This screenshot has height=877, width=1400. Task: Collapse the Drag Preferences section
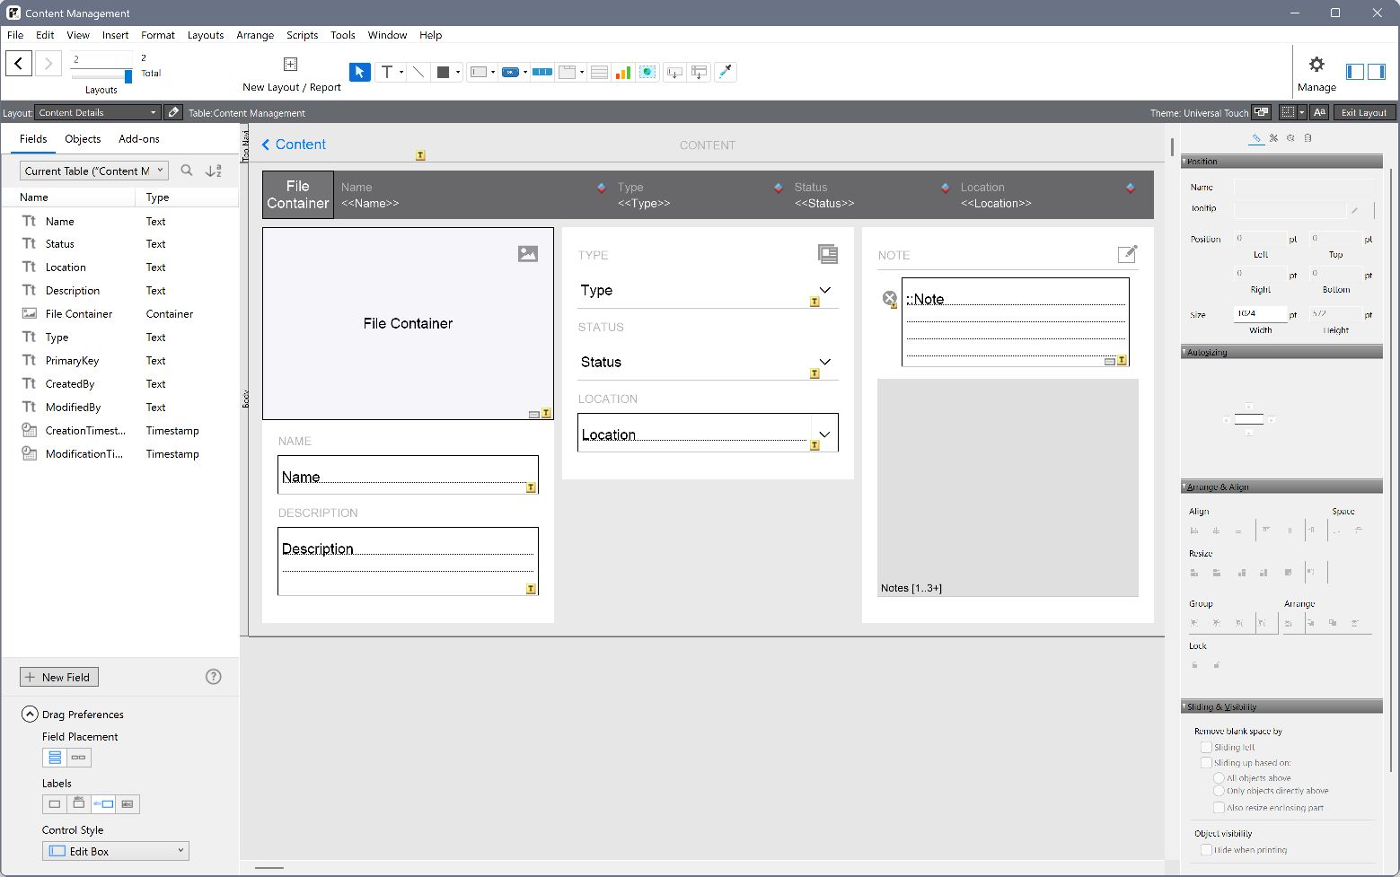(30, 715)
